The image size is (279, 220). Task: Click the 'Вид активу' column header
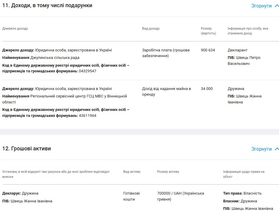point(132,172)
